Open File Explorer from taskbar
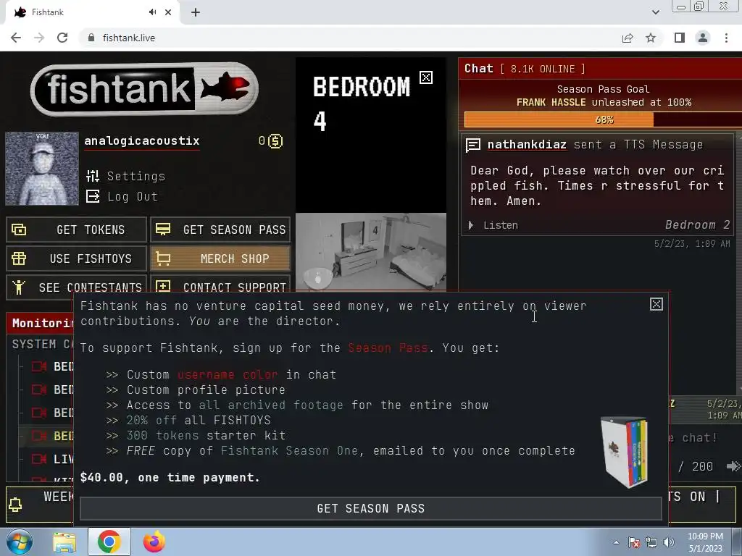Image resolution: width=742 pixels, height=556 pixels. coord(64,542)
